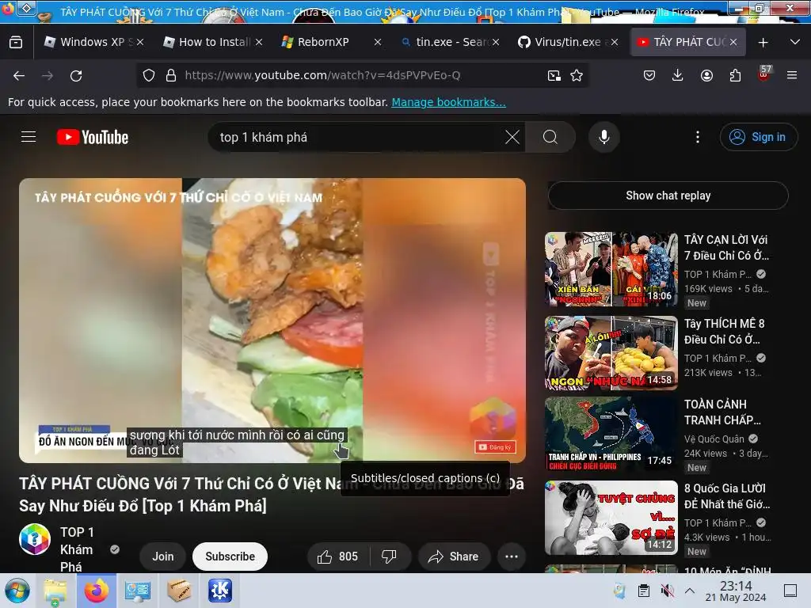This screenshot has height=608, width=811.
Task: Open Tây THÍCH MÊ 8 Điều video title
Action: (724, 332)
